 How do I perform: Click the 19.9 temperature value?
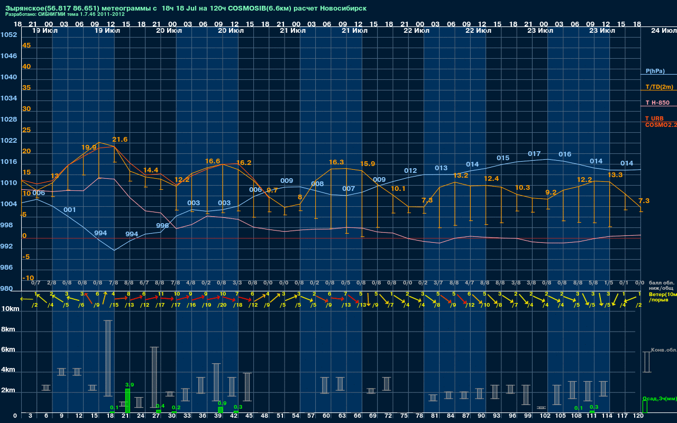pyautogui.click(x=89, y=148)
